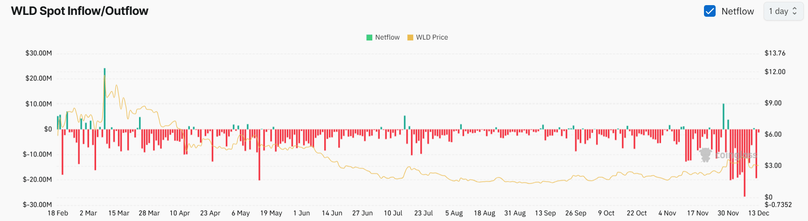808x221 pixels.
Task: Click the 4 Nov date label
Action: pyautogui.click(x=667, y=213)
